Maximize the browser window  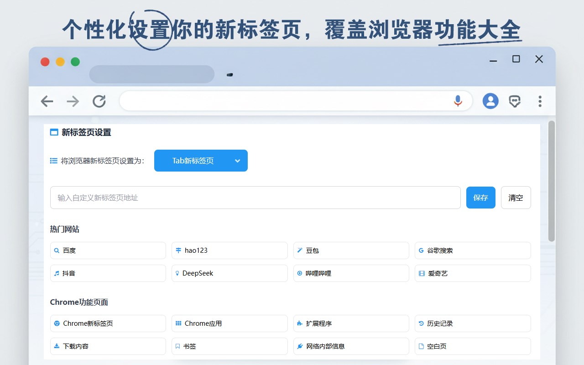coord(516,59)
